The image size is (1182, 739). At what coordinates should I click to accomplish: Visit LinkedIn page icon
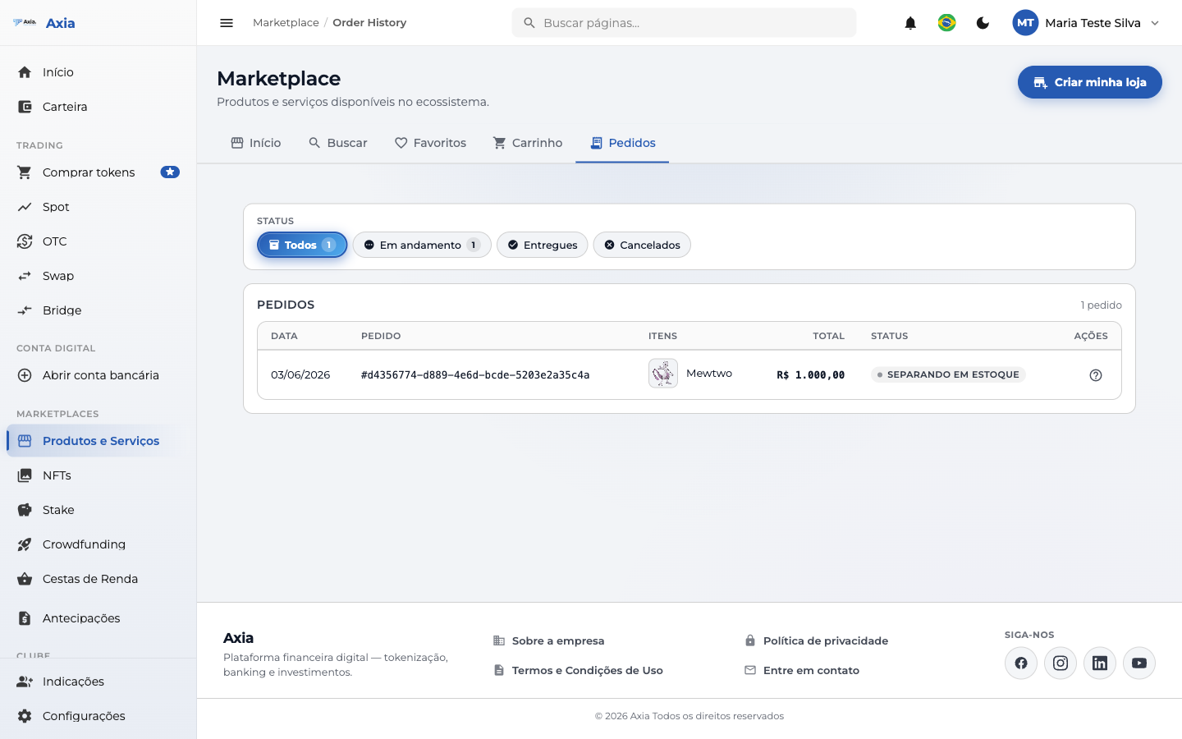[x=1100, y=663]
